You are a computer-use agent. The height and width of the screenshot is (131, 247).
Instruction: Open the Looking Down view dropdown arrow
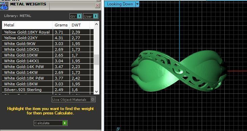point(138,4)
